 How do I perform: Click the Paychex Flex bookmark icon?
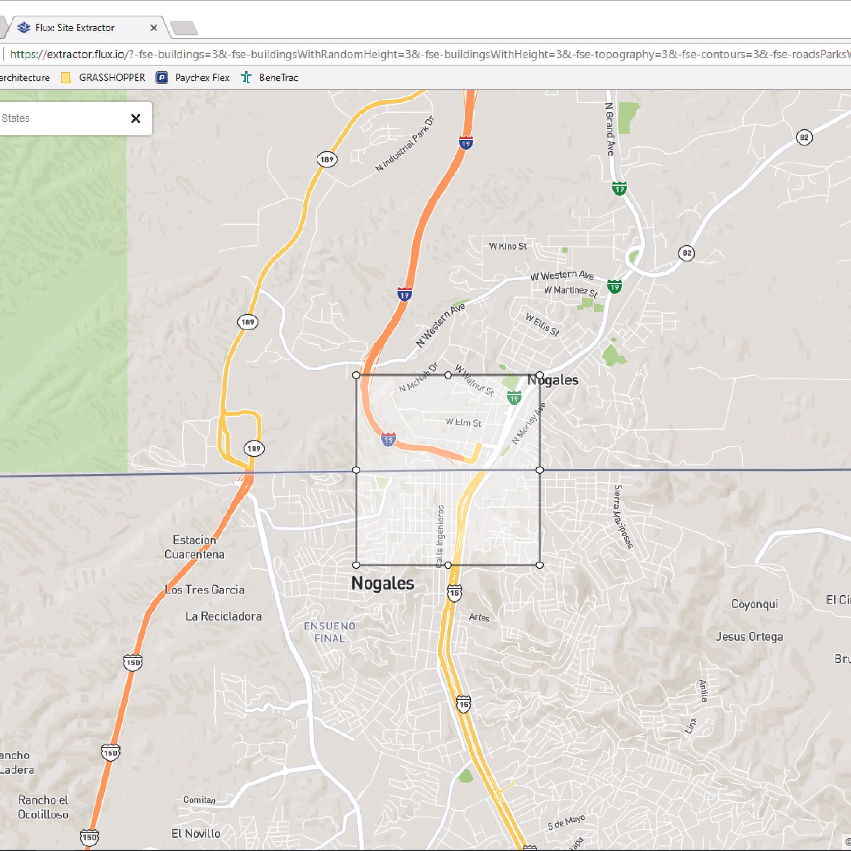(x=162, y=78)
